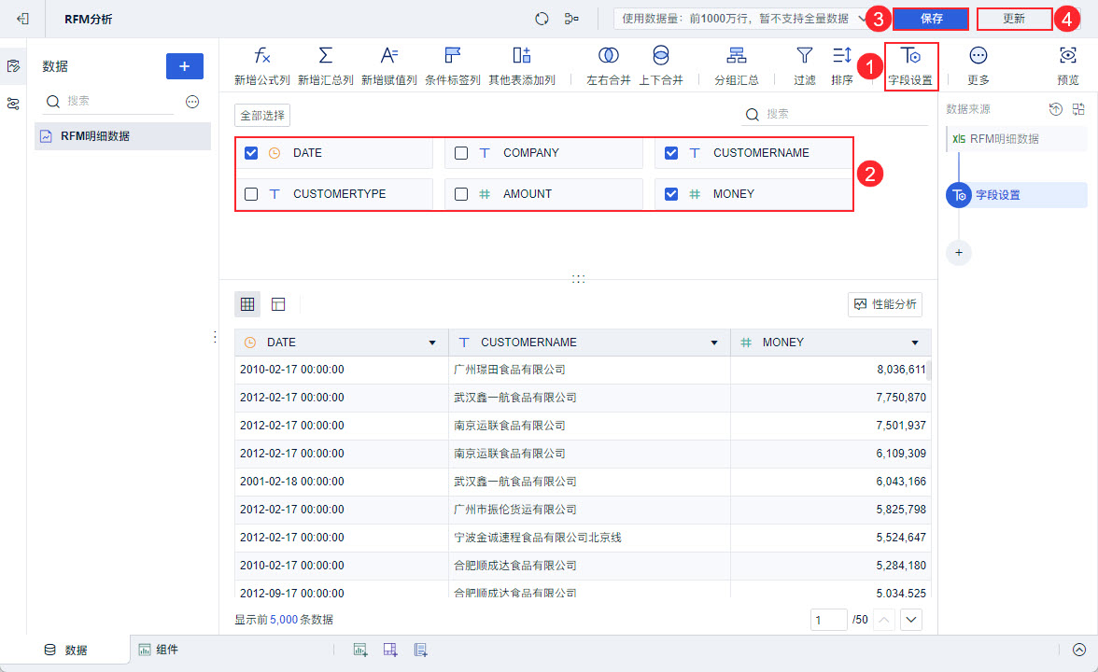
Task: Click the history icon next to 数据来源
Action: (1055, 108)
